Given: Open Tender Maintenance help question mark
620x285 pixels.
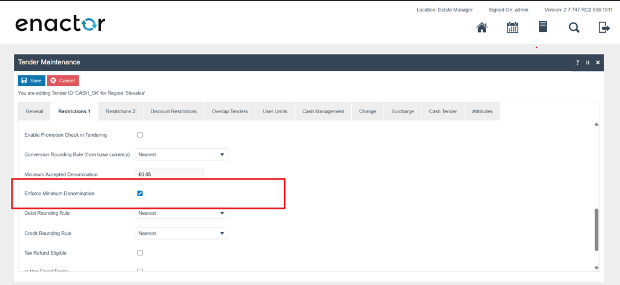Looking at the screenshot, I should (x=577, y=62).
